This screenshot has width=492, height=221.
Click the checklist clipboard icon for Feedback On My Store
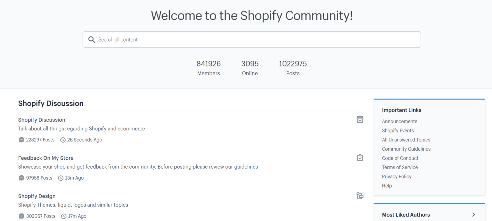(360, 158)
